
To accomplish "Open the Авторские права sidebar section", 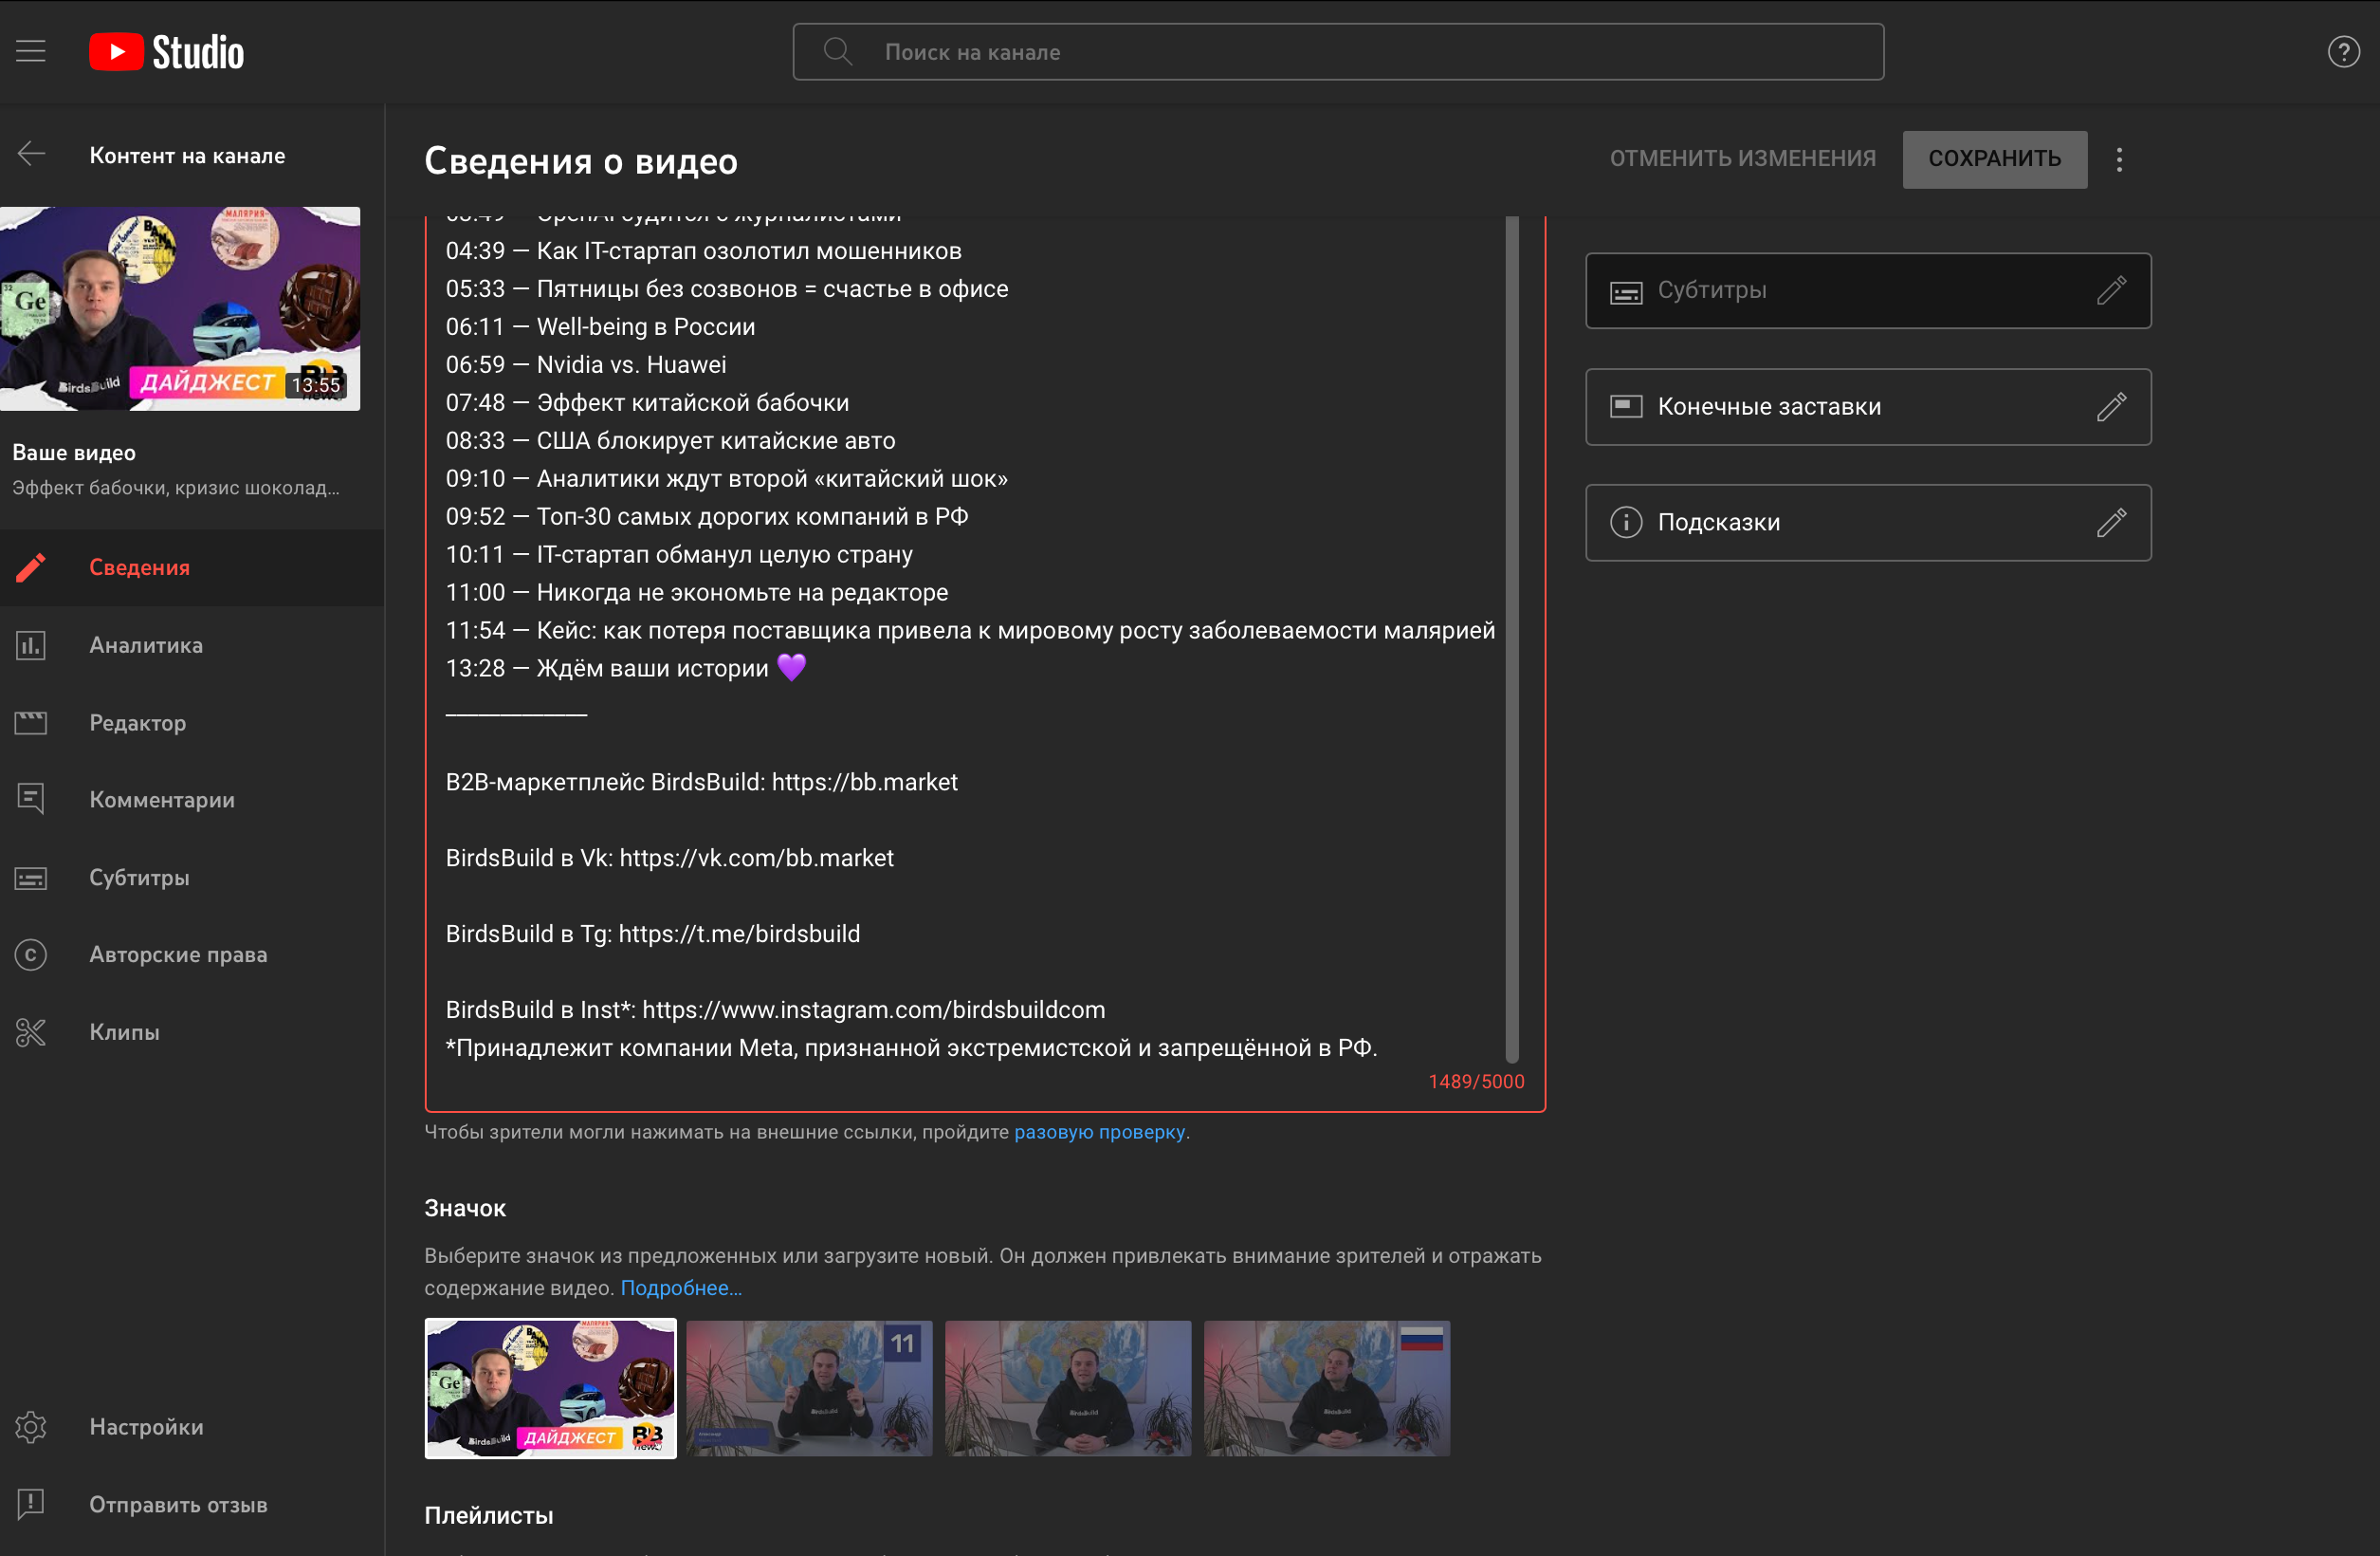I will point(192,954).
